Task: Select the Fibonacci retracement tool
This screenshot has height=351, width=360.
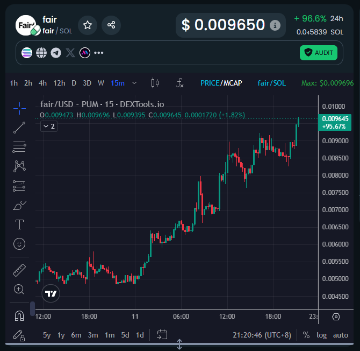Action: (x=19, y=147)
